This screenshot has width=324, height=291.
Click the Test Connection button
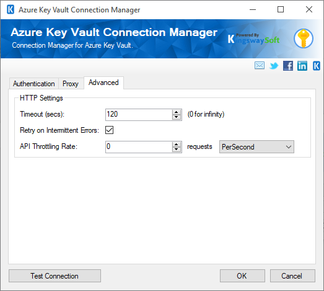pos(55,276)
